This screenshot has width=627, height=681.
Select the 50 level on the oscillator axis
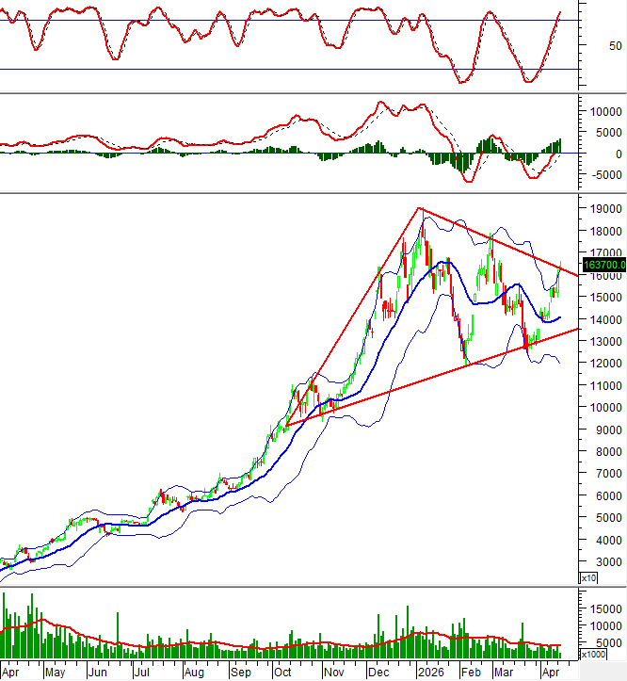click(x=615, y=45)
